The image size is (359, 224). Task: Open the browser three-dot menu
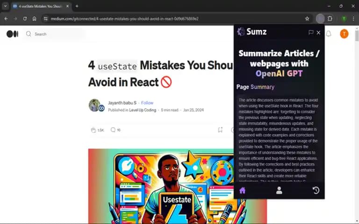coord(353,19)
